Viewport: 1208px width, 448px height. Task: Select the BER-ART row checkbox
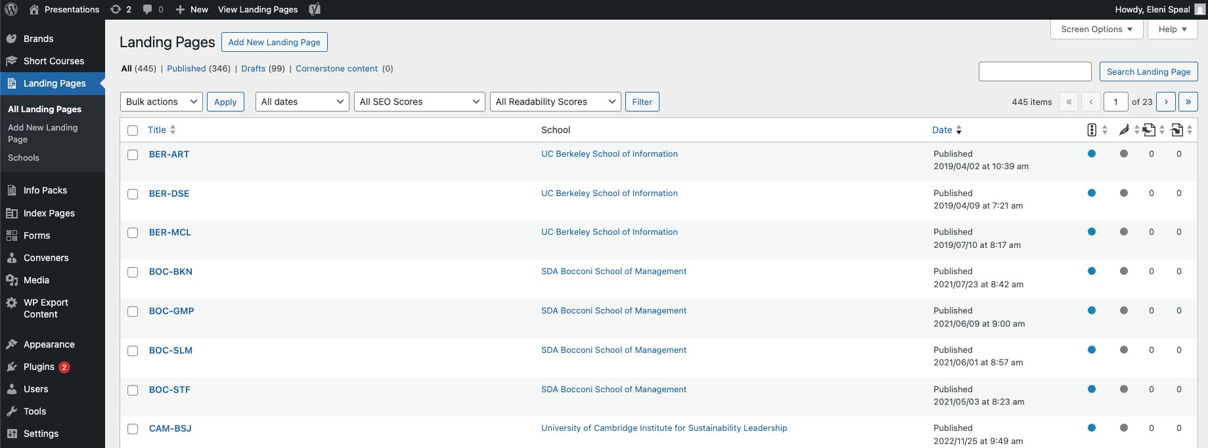coord(133,155)
